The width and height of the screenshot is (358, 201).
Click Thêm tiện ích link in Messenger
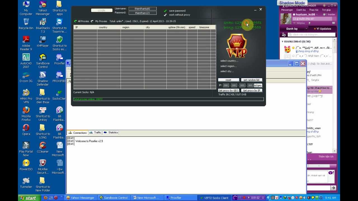(x=326, y=157)
